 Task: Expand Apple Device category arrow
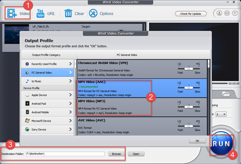click(x=70, y=95)
